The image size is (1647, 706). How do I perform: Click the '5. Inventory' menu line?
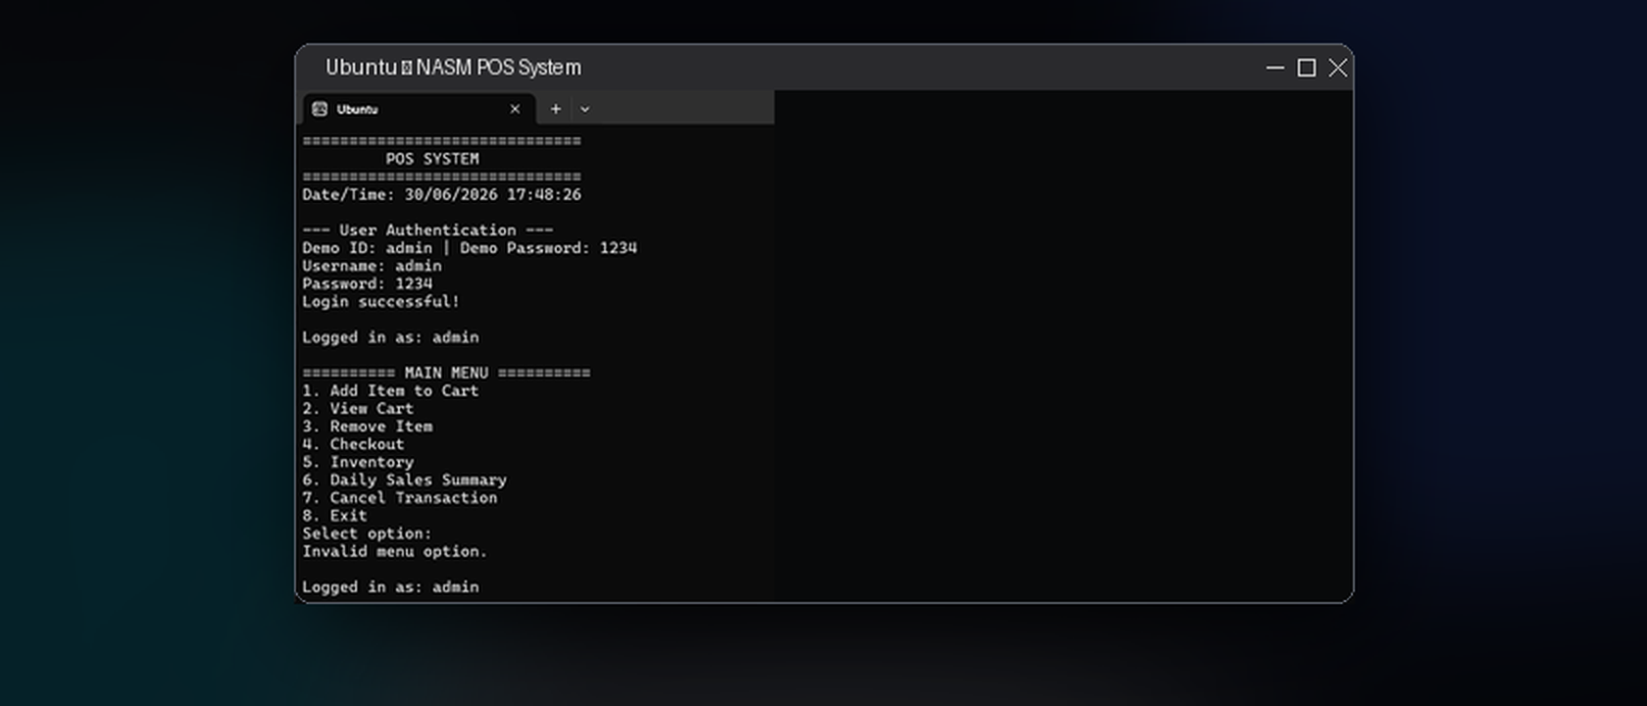pyautogui.click(x=358, y=462)
